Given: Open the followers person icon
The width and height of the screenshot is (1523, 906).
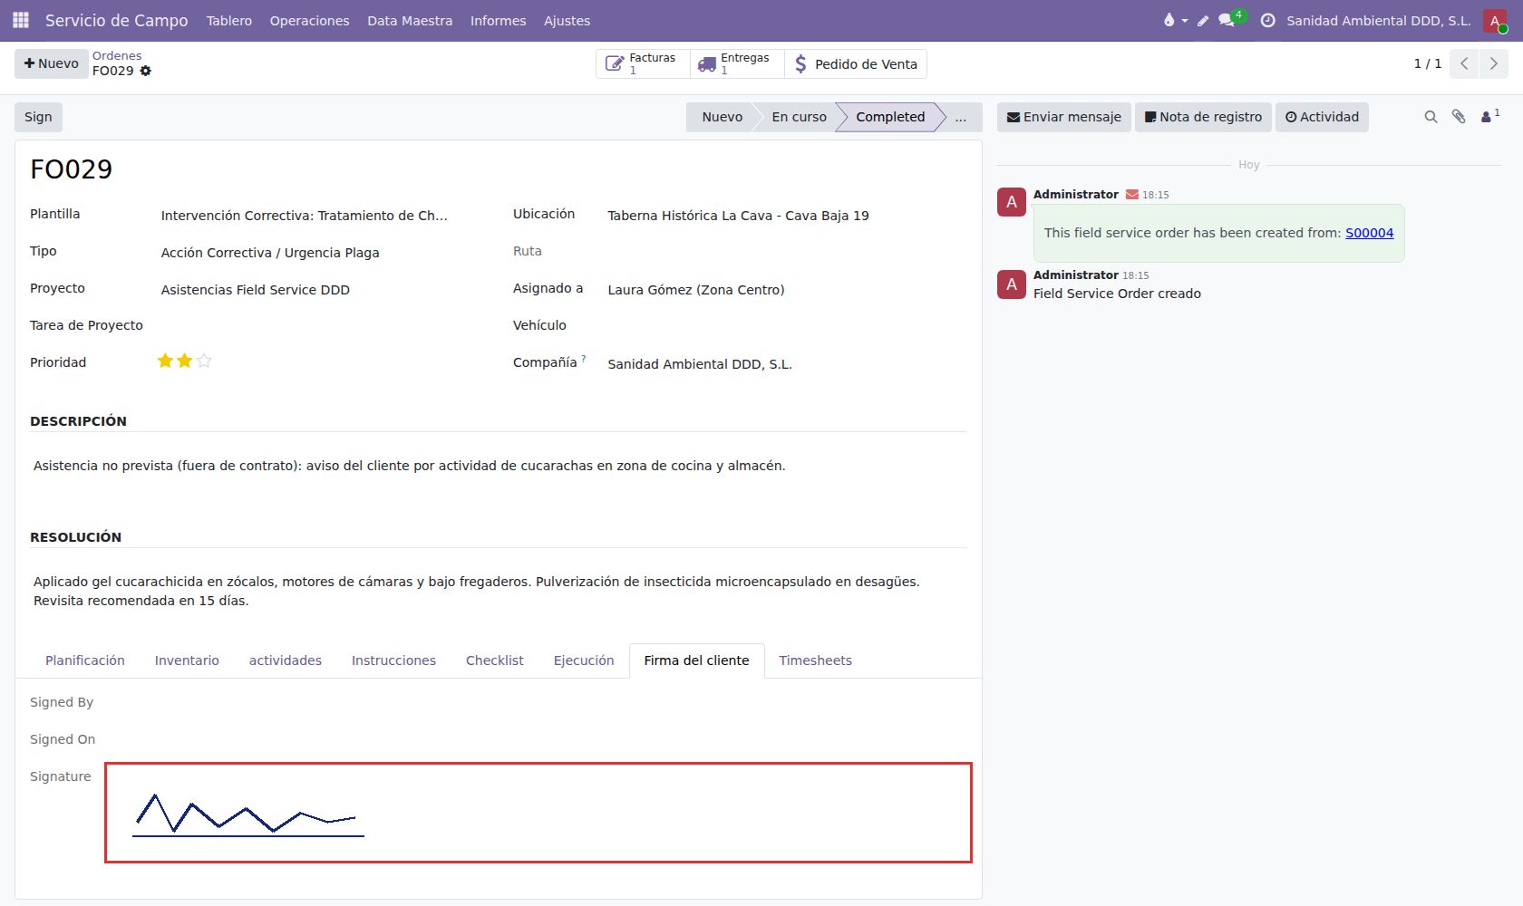Looking at the screenshot, I should pos(1488,117).
